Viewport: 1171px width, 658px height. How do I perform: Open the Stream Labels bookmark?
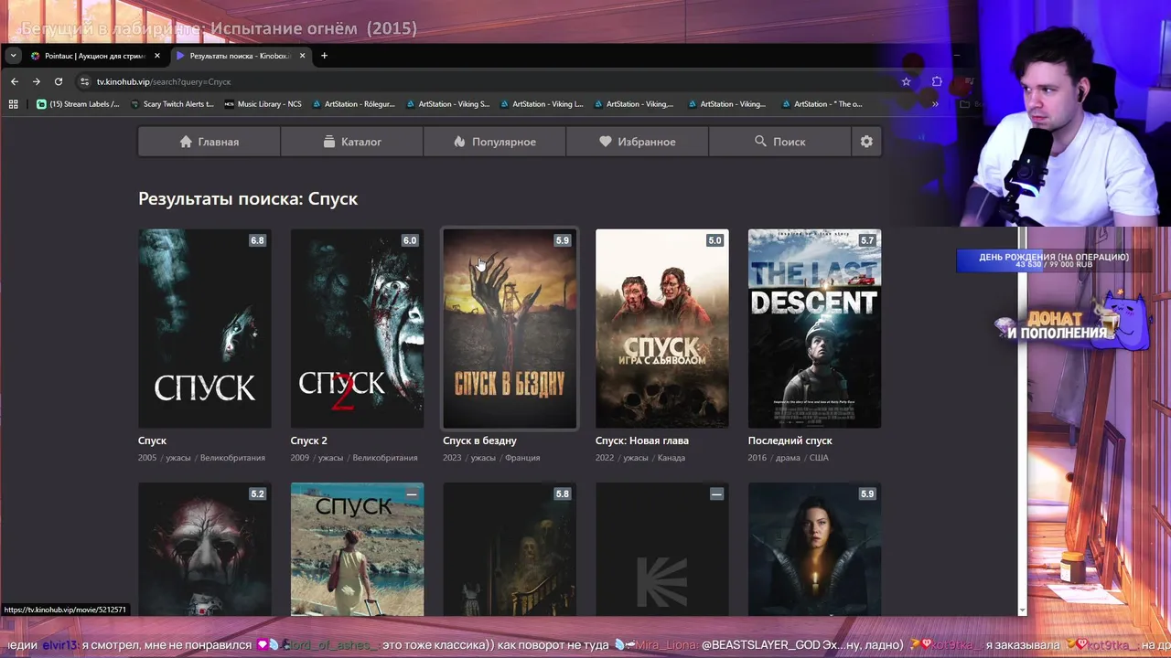click(79, 104)
